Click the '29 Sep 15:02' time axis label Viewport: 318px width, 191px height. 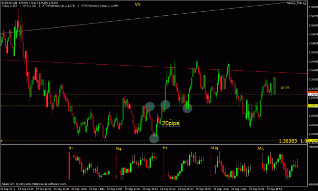coord(150,189)
